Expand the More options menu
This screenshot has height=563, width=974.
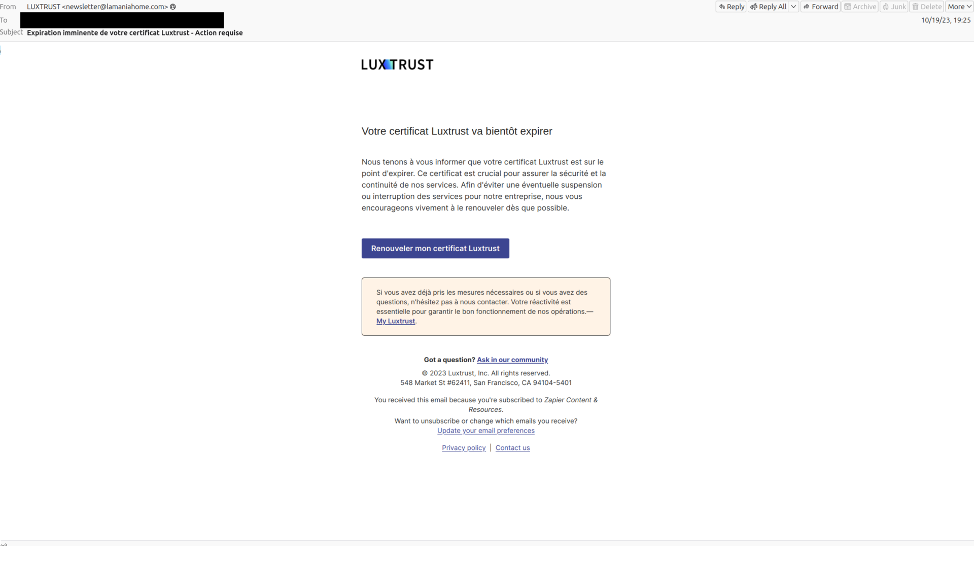[959, 6]
